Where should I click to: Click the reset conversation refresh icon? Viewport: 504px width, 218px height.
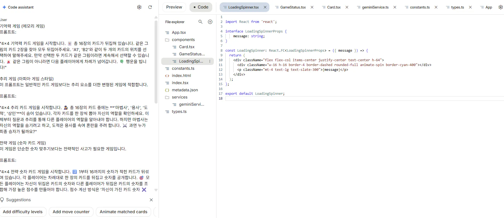pyautogui.click(x=150, y=7)
